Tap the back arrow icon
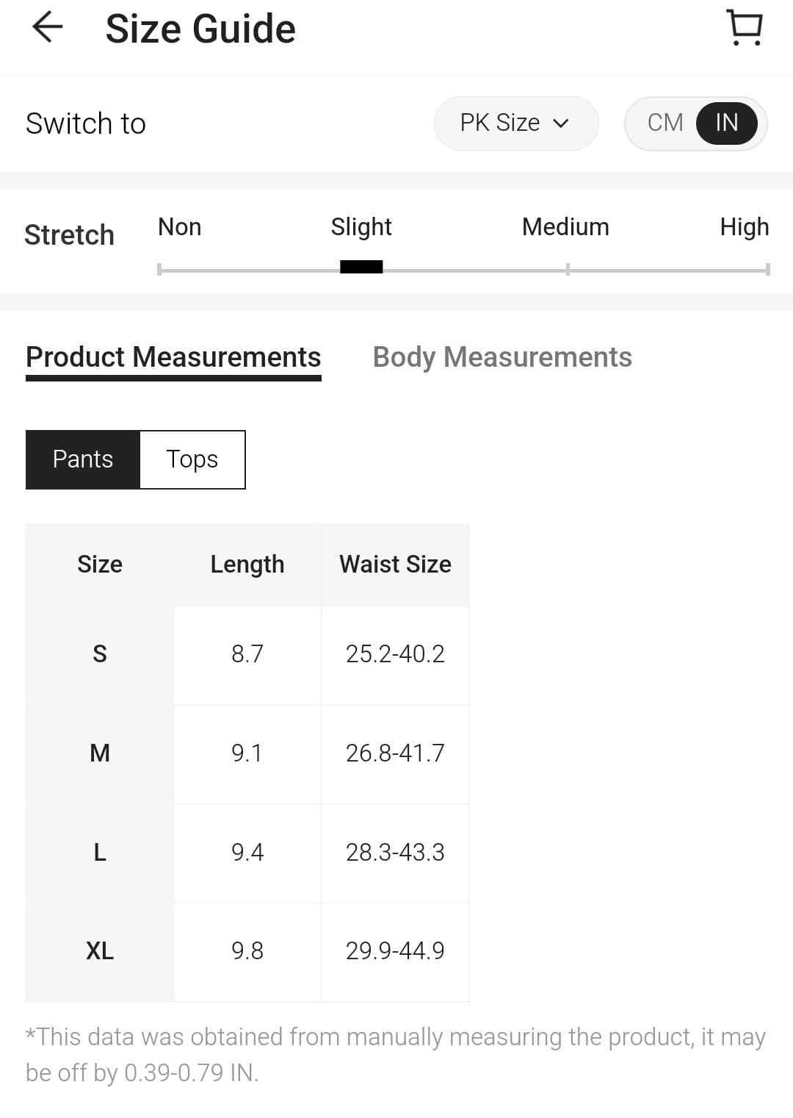The width and height of the screenshot is (793, 1118). pyautogui.click(x=48, y=28)
